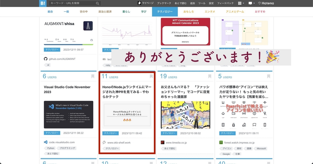Click the manga comic thumbnail
Image resolution: width=313 pixels, height=164 pixels.
pyautogui.click(x=185, y=115)
